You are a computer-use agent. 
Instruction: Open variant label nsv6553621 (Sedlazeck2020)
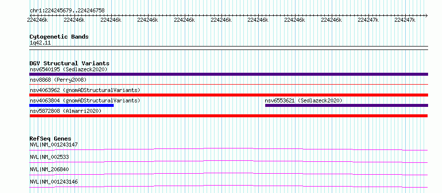(x=303, y=100)
